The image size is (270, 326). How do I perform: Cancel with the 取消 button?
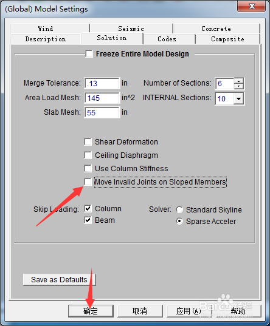tap(140, 311)
